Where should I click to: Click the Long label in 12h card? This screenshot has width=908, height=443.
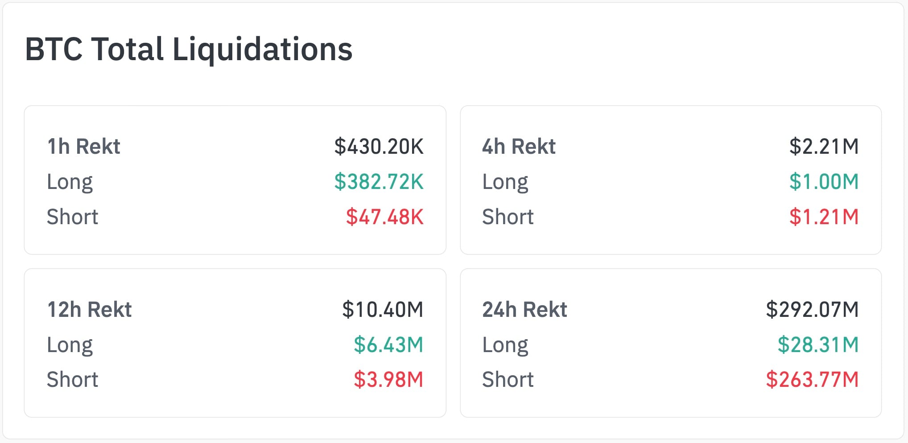70,345
